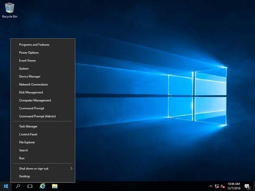Select Search in the context menu

pyautogui.click(x=43, y=150)
